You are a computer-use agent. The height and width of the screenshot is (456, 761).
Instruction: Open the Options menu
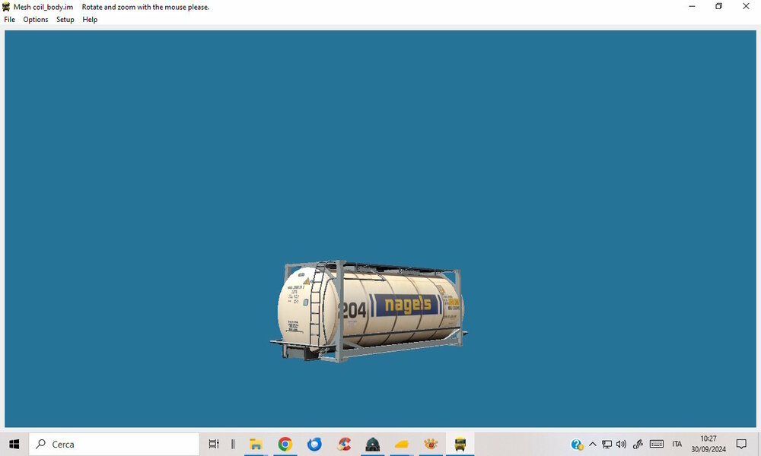tap(36, 20)
